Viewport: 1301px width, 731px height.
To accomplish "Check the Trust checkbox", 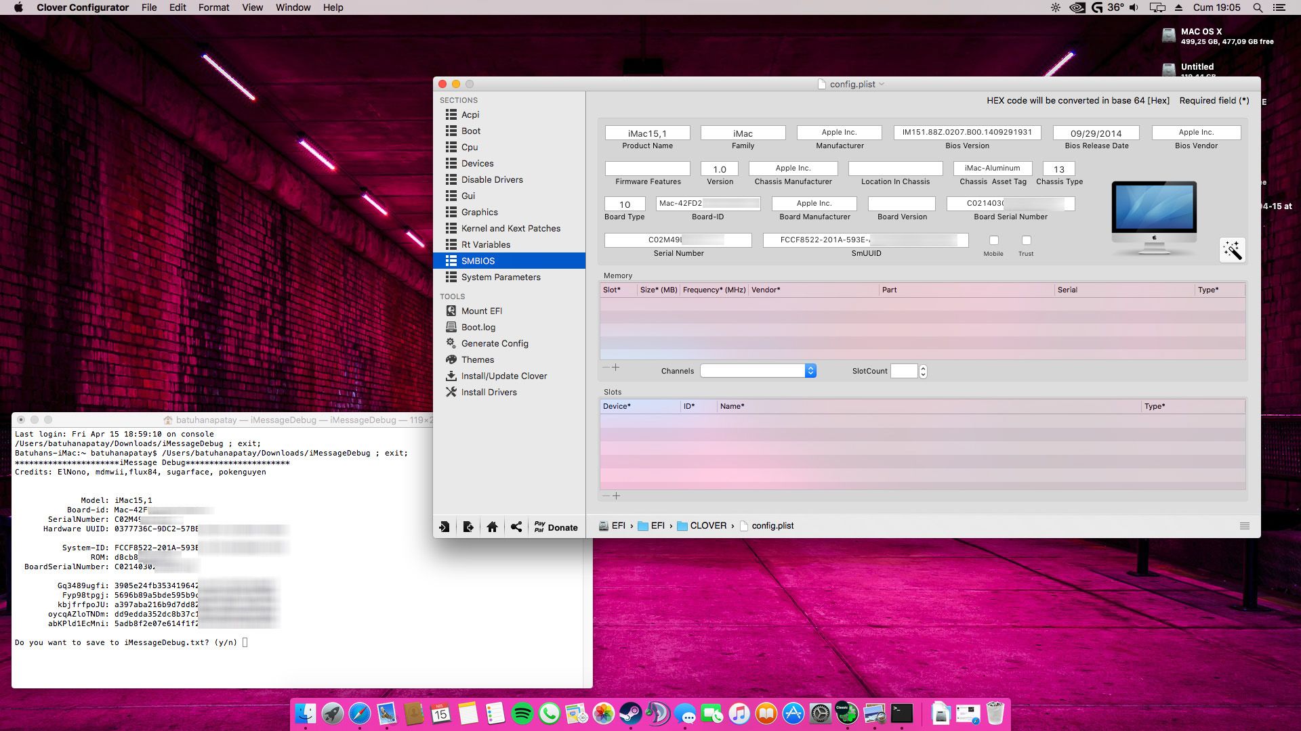I will [1027, 240].
